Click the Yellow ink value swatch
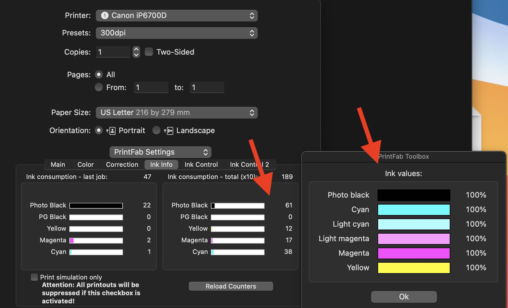Image resolution: width=508 pixels, height=308 pixels. click(x=414, y=268)
